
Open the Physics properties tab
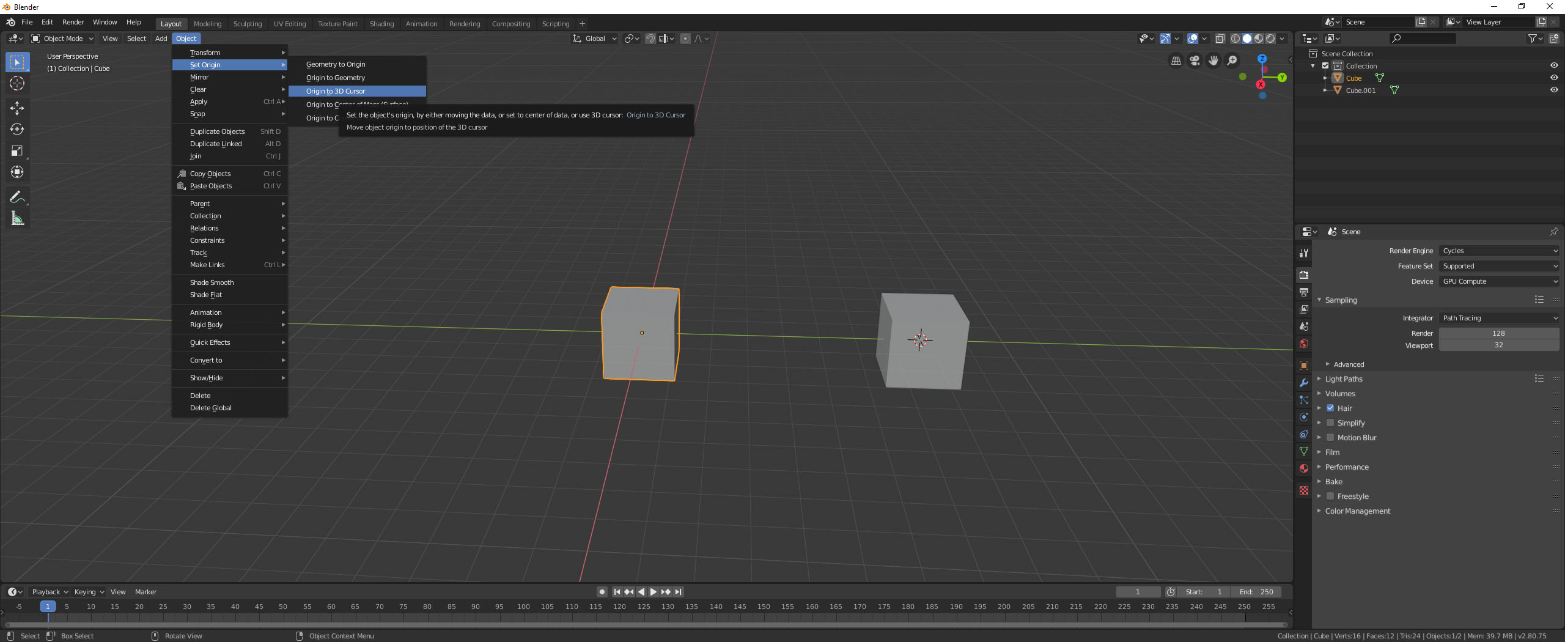coord(1304,417)
